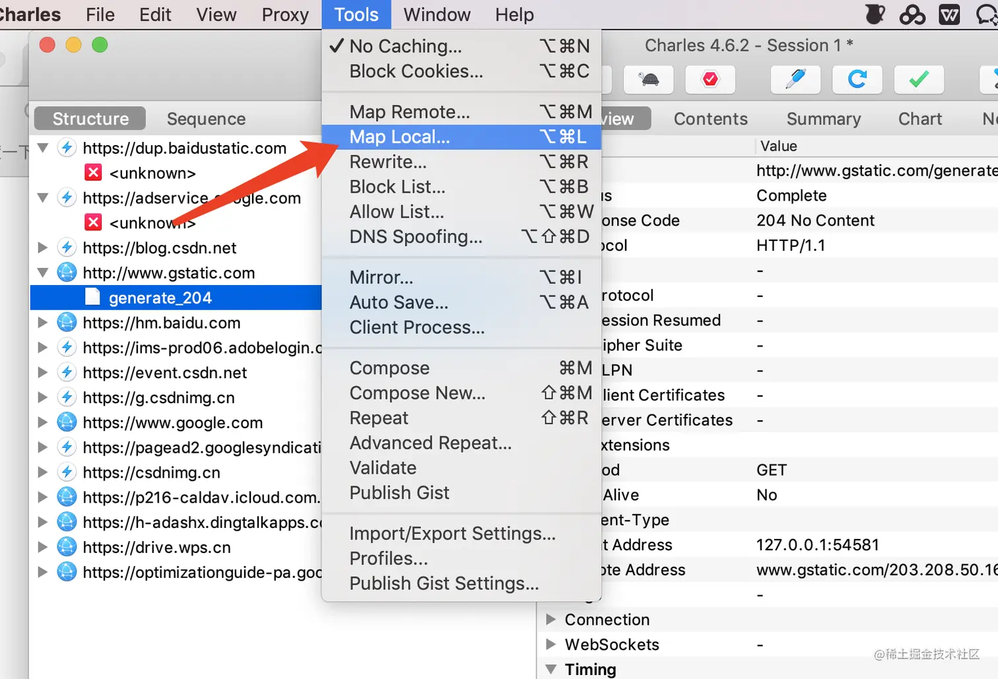The height and width of the screenshot is (679, 998).
Task: Open the cloud sync icon in macOS menu bar
Action: pyautogui.click(x=912, y=14)
